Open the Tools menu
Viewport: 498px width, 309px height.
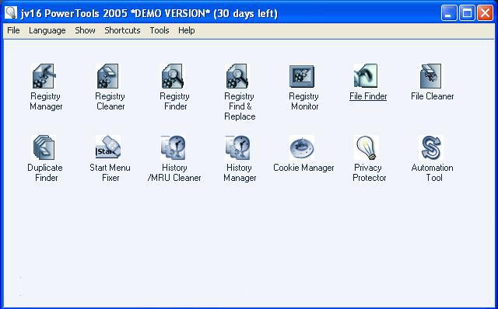(x=160, y=30)
